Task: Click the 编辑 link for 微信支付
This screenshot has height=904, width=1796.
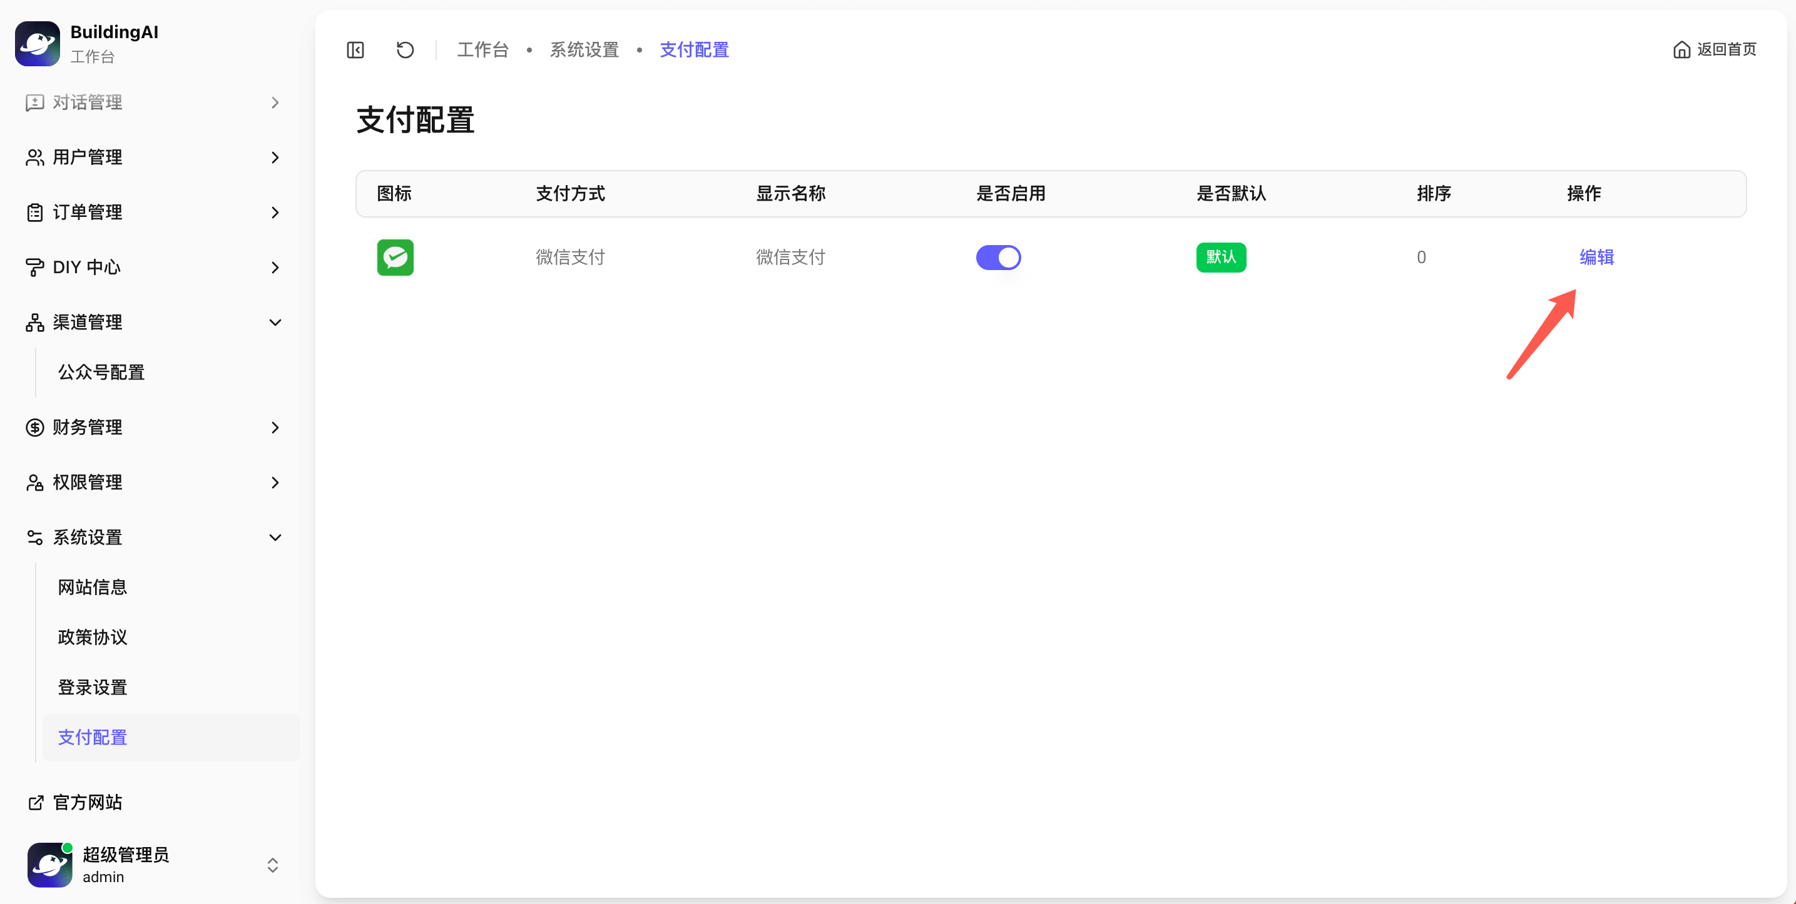Action: [x=1596, y=258]
